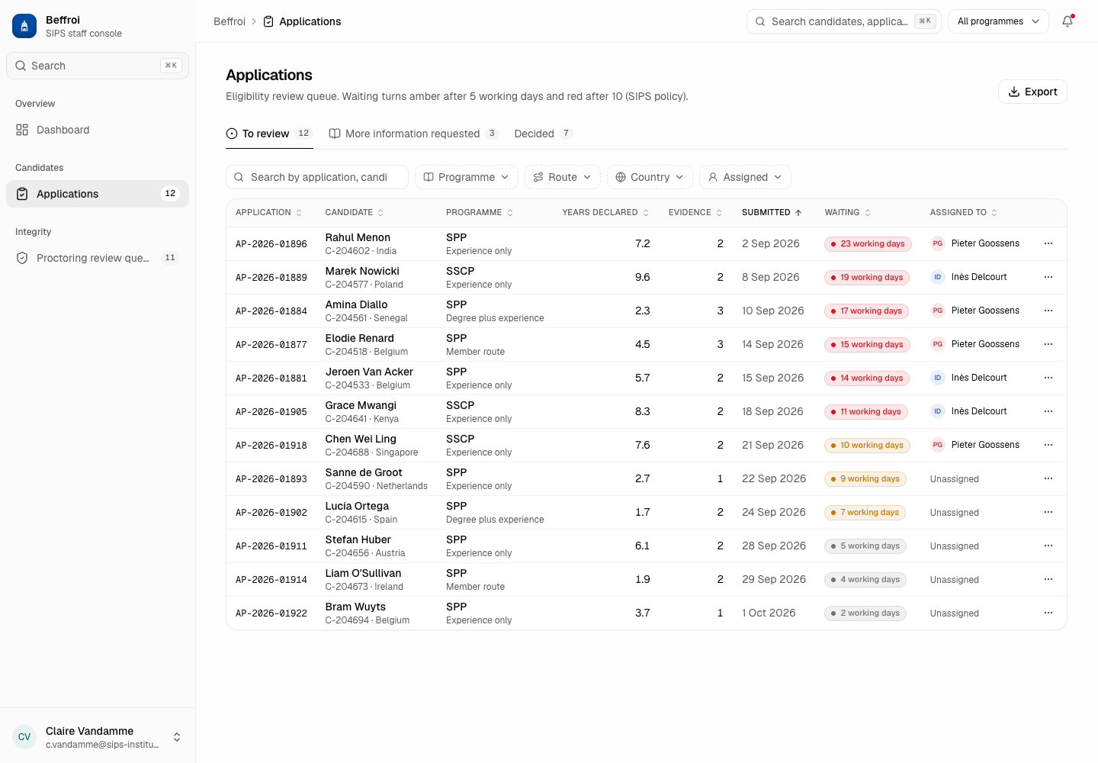This screenshot has width=1098, height=763.
Task: Open row actions for Chen Wei Ling
Action: (1048, 445)
